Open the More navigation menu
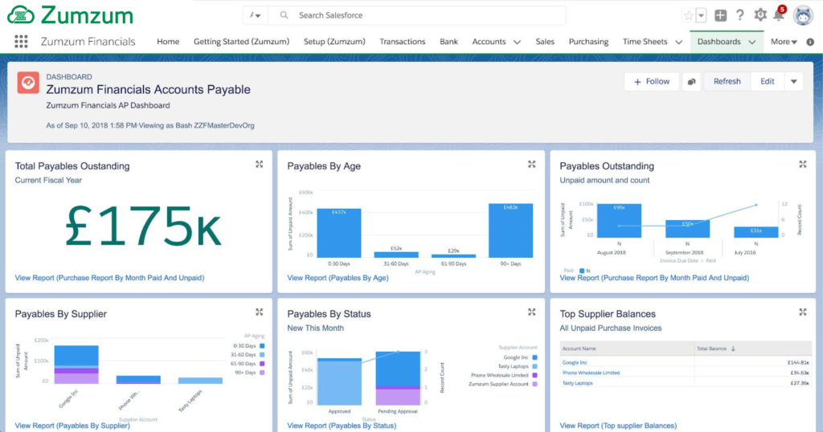 (784, 42)
